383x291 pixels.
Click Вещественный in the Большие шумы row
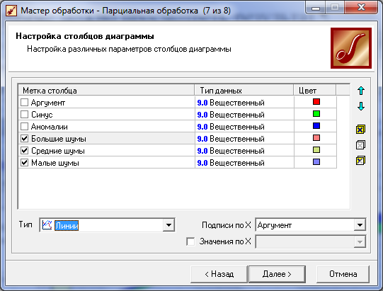[237, 139]
